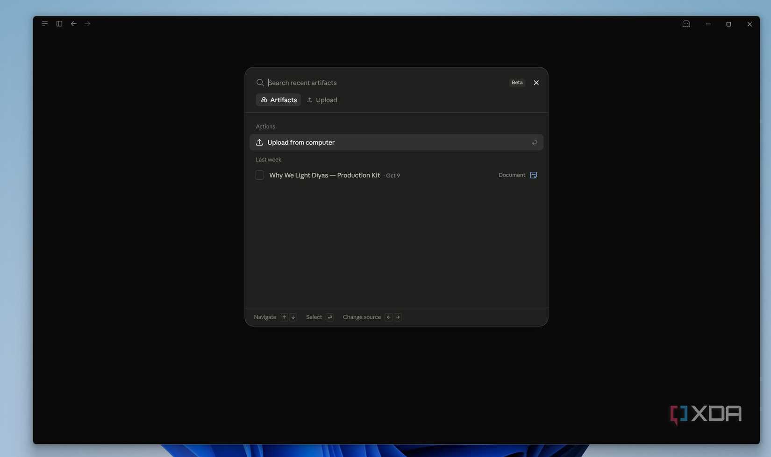Click Change source right arrow key
Viewport: 771px width, 457px height.
398,317
